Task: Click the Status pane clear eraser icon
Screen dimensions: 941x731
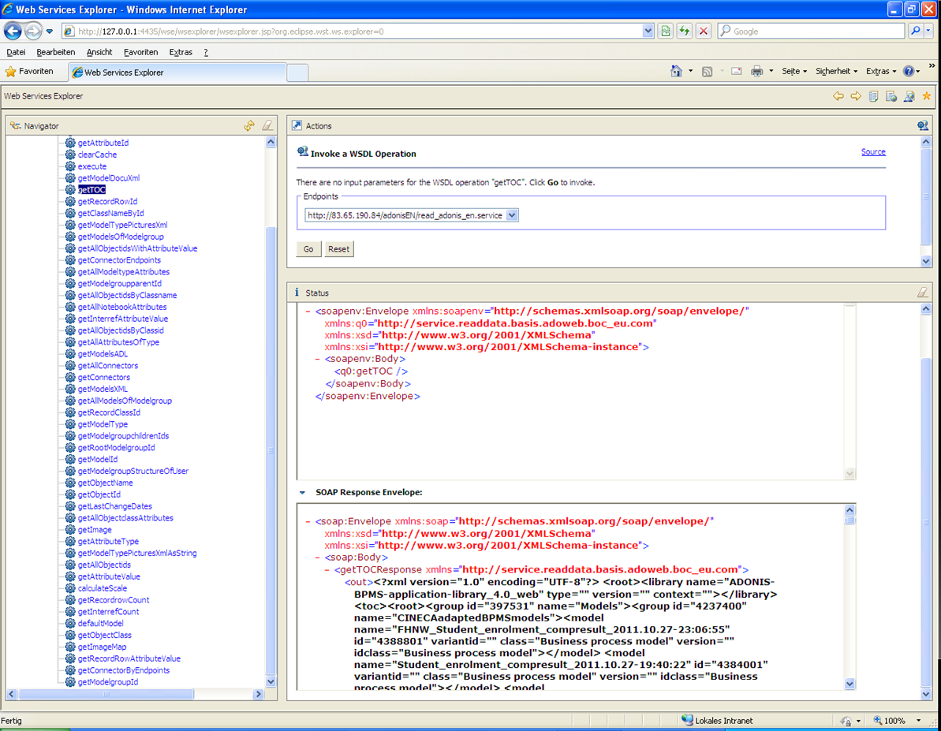Action: pos(922,293)
